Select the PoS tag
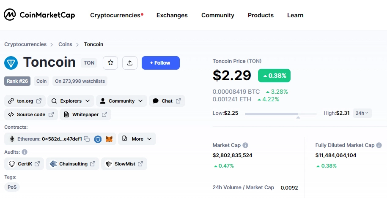This screenshot has height=198, width=387. click(12, 187)
